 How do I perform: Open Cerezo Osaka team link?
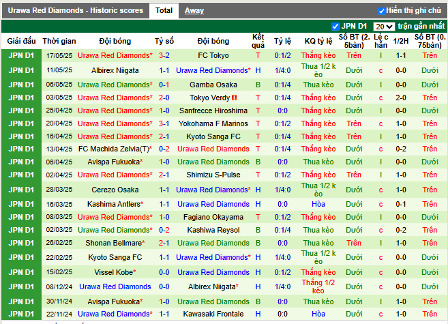pyautogui.click(x=115, y=190)
